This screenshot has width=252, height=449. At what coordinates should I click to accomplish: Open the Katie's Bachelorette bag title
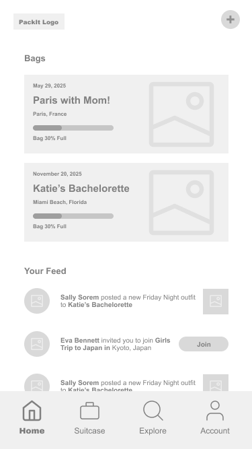coord(81,188)
